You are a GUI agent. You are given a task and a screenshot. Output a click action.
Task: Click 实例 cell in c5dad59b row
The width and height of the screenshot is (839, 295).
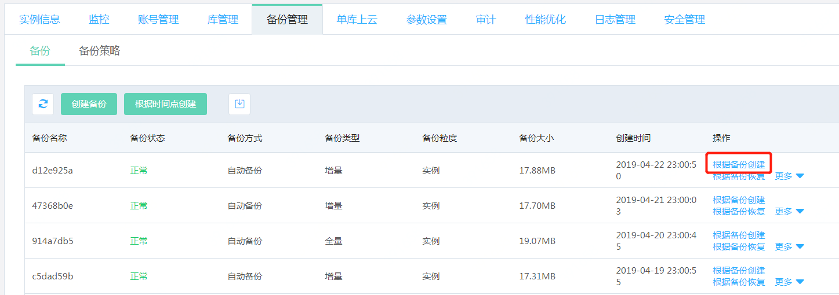(x=431, y=276)
